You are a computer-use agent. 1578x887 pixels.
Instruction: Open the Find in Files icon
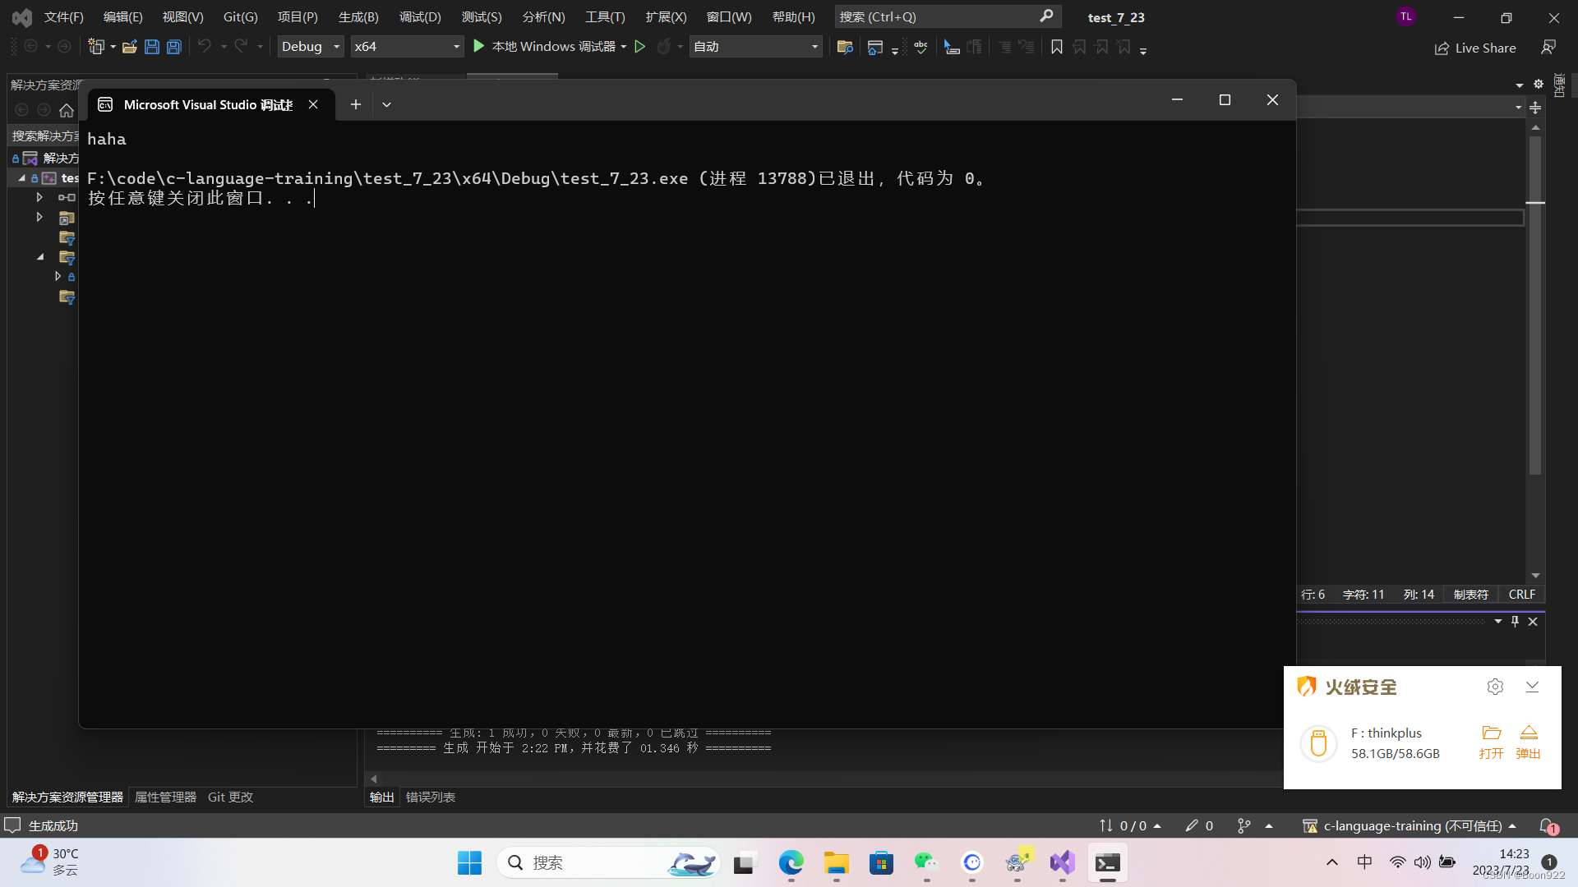[844, 47]
